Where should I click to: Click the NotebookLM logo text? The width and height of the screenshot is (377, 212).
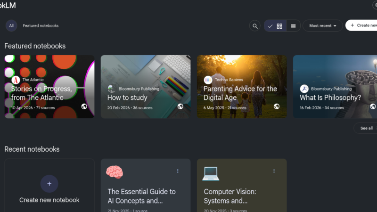click(8, 5)
